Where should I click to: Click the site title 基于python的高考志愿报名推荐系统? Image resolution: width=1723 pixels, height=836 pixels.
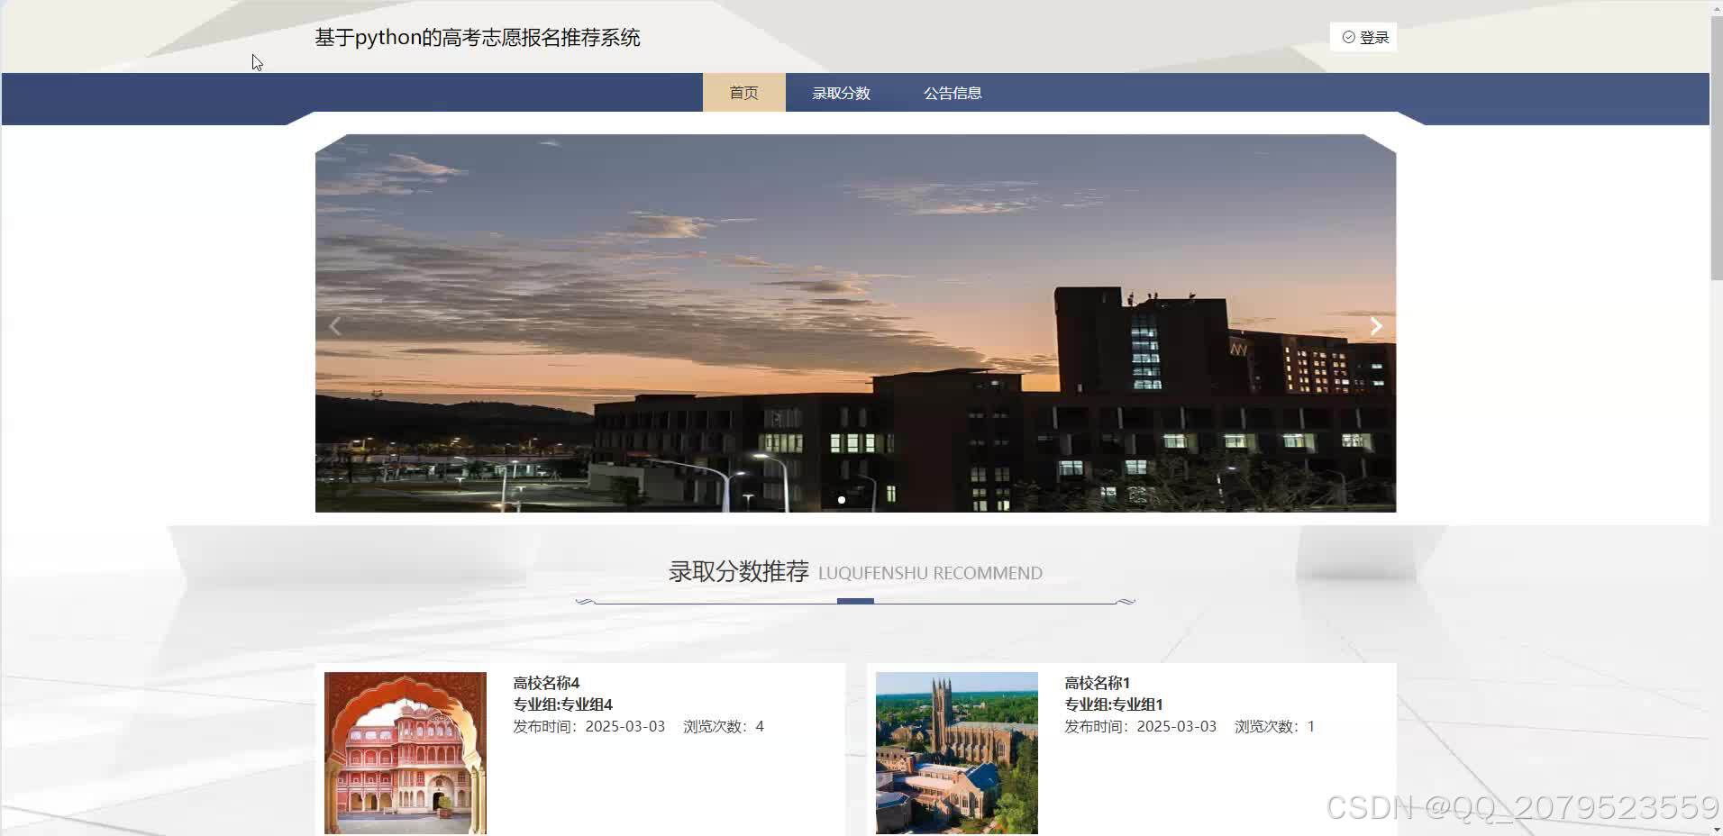pos(478,38)
